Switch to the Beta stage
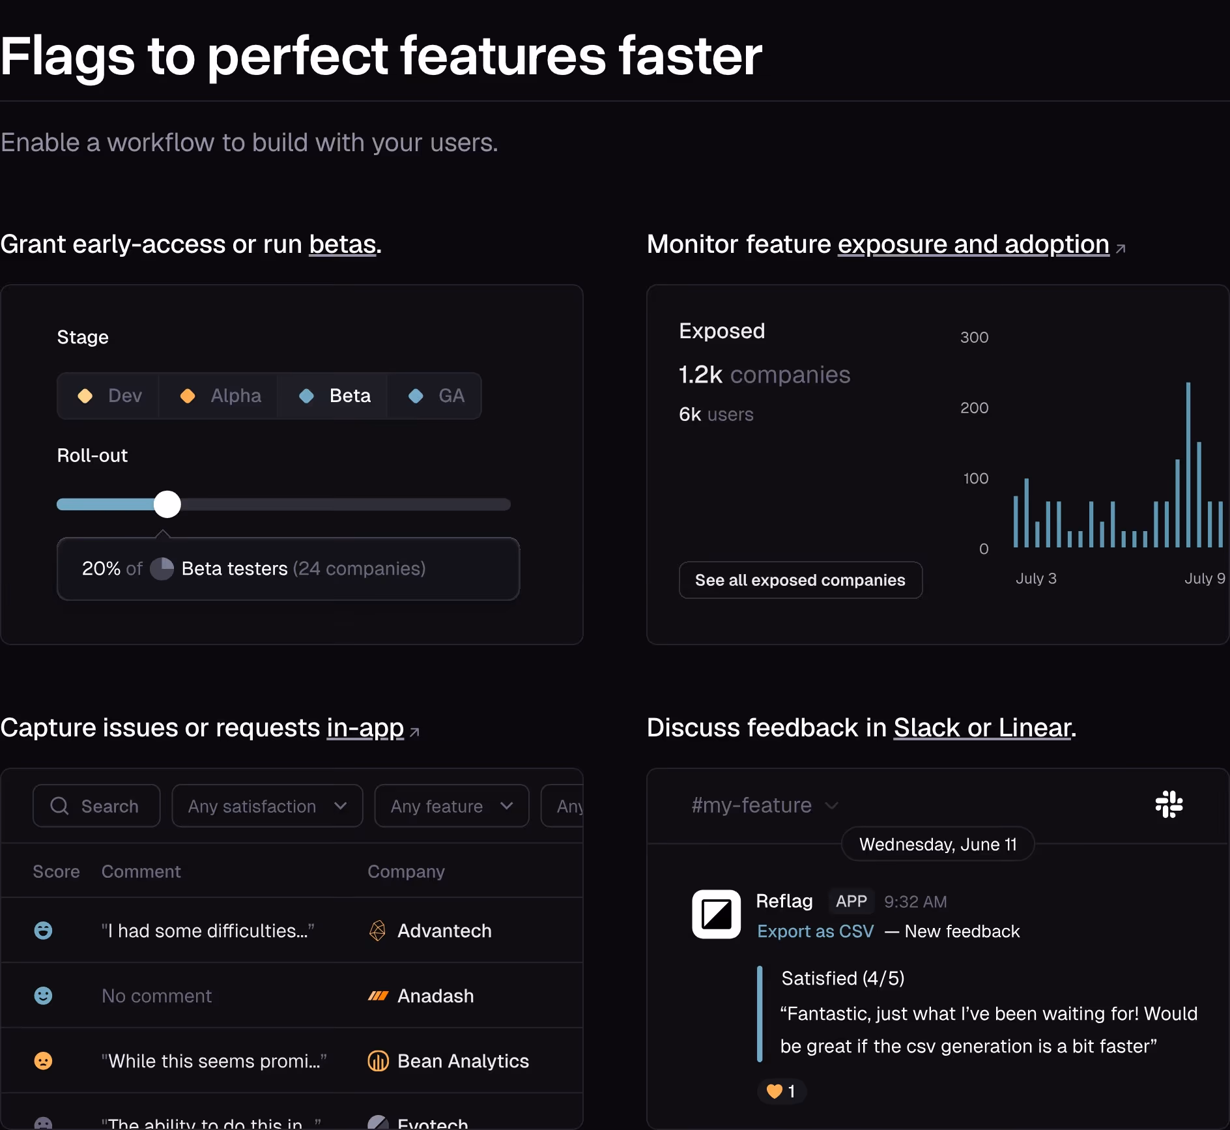This screenshot has width=1230, height=1130. tap(332, 396)
